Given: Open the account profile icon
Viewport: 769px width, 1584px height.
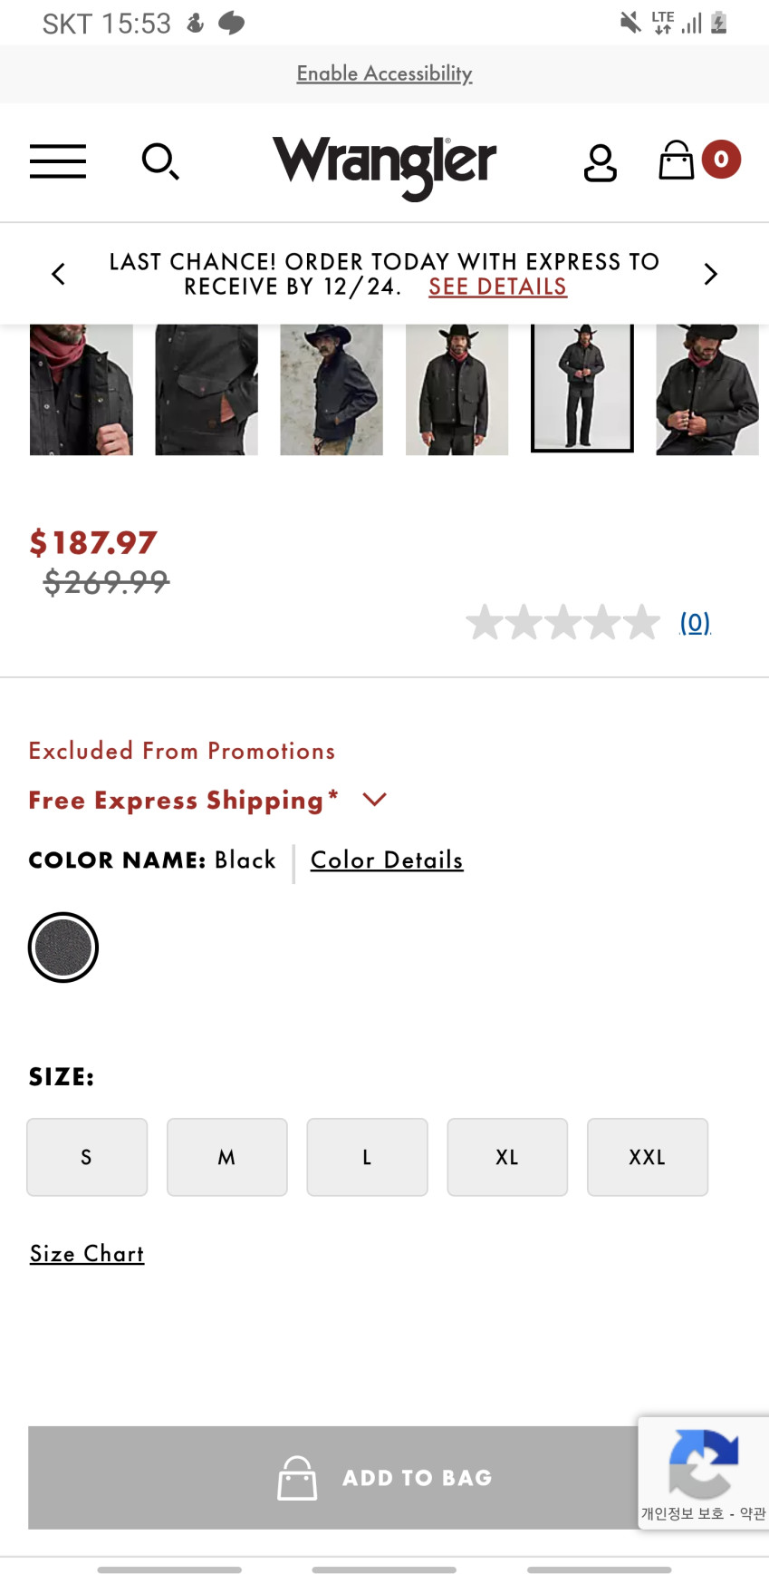Looking at the screenshot, I should (600, 162).
